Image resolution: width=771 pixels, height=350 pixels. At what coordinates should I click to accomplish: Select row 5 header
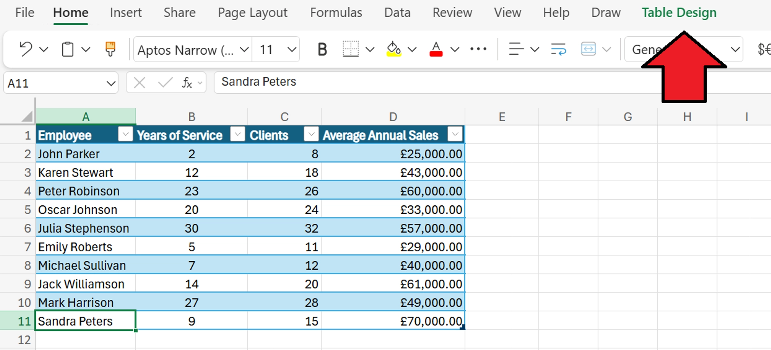[18, 209]
